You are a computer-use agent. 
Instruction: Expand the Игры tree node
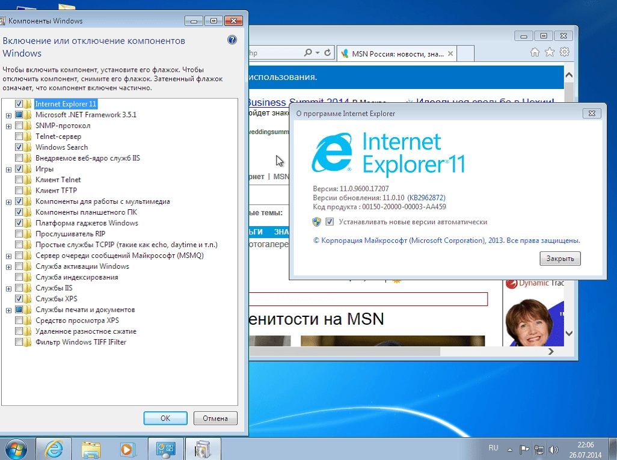8,170
